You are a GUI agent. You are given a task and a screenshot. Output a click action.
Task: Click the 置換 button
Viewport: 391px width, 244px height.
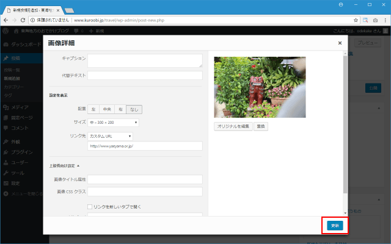[x=261, y=126]
